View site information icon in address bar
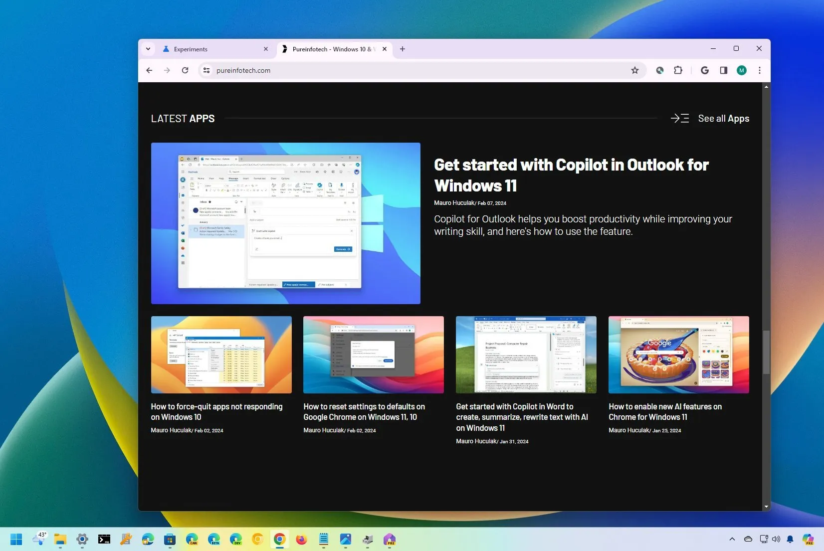824x551 pixels. (206, 70)
